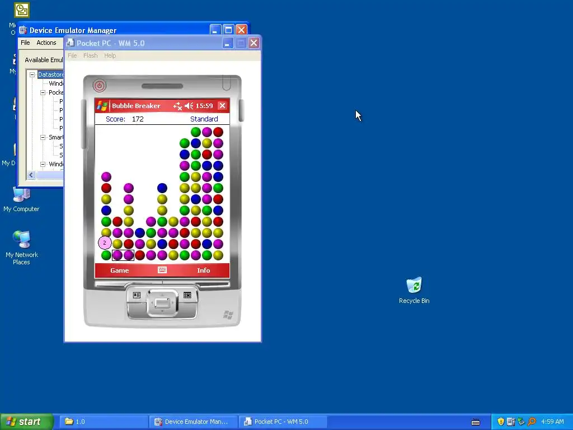
Task: Click the Standard game mode label
Action: pyautogui.click(x=204, y=119)
